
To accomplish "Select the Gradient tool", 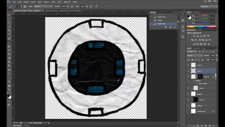I will point(9,58).
